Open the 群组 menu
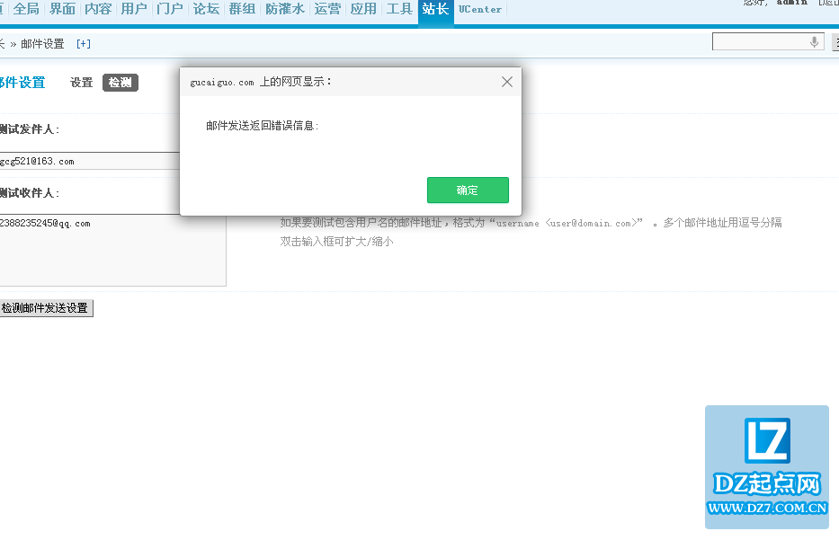This screenshot has height=540, width=839. coord(242,9)
